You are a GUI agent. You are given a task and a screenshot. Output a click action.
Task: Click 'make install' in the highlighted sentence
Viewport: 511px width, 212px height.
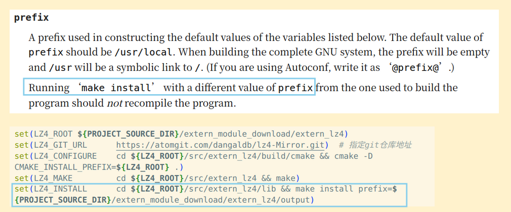[116, 88]
